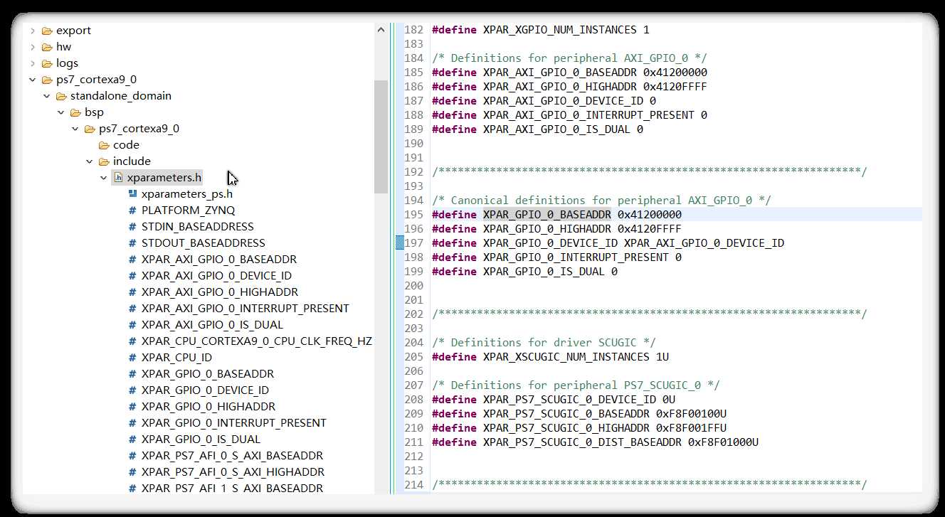Click XPAR_PS7_SCUGIC_0_DEVICE_ID on line 208
945x517 pixels.
569,400
